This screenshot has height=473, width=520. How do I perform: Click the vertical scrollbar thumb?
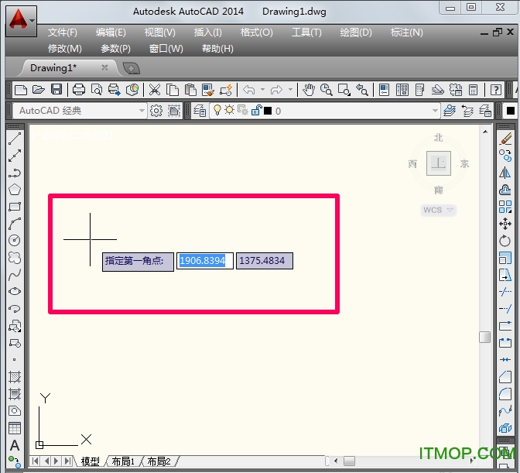(485, 337)
